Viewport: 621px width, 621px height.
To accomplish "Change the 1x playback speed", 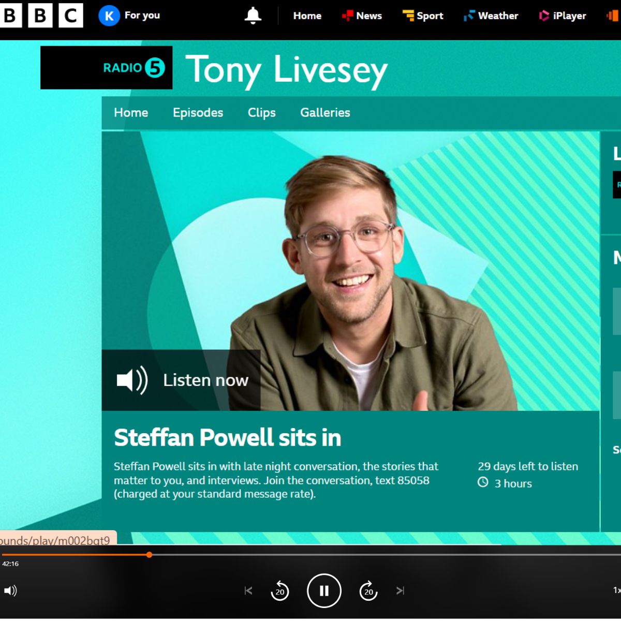I will (617, 590).
